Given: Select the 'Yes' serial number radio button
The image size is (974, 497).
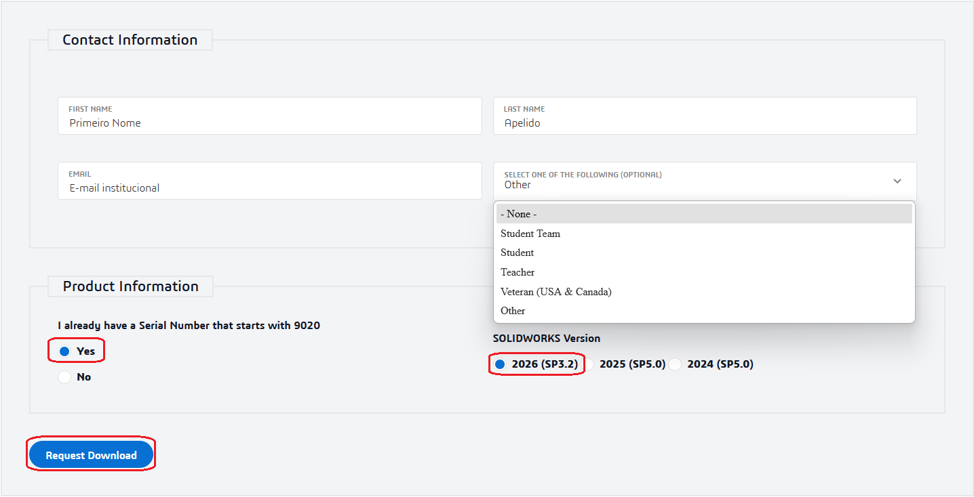Looking at the screenshot, I should click(x=64, y=351).
